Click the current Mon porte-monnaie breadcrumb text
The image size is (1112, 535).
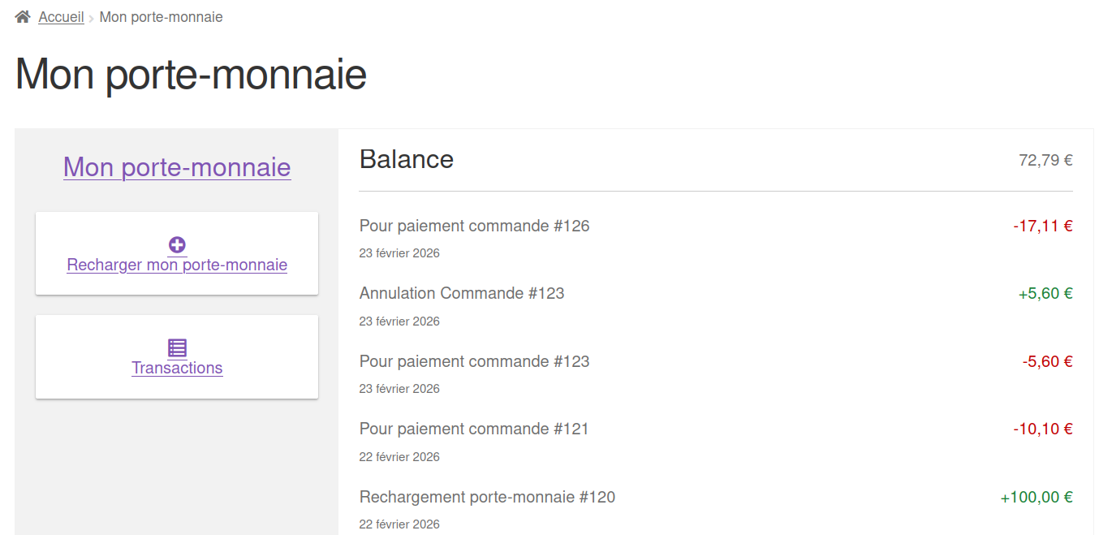161,17
